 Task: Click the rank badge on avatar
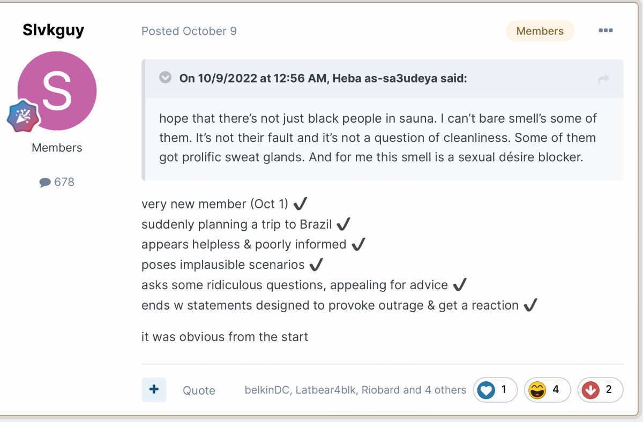[x=23, y=116]
